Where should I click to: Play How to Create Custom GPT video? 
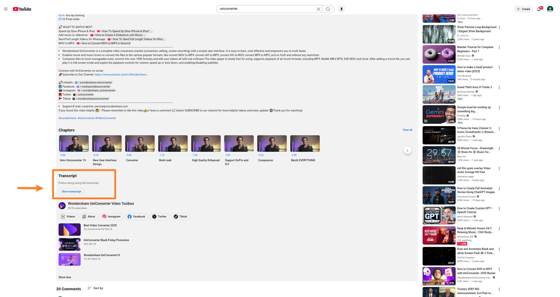click(439, 215)
